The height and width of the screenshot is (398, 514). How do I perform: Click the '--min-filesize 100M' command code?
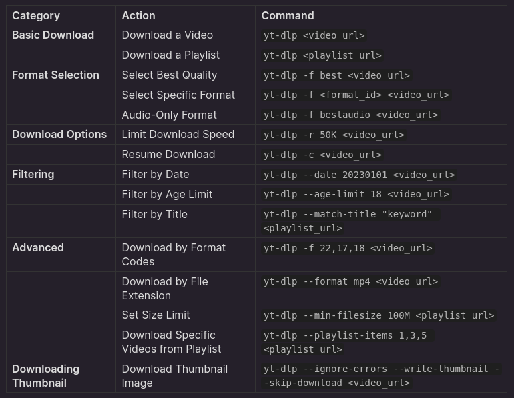point(378,315)
